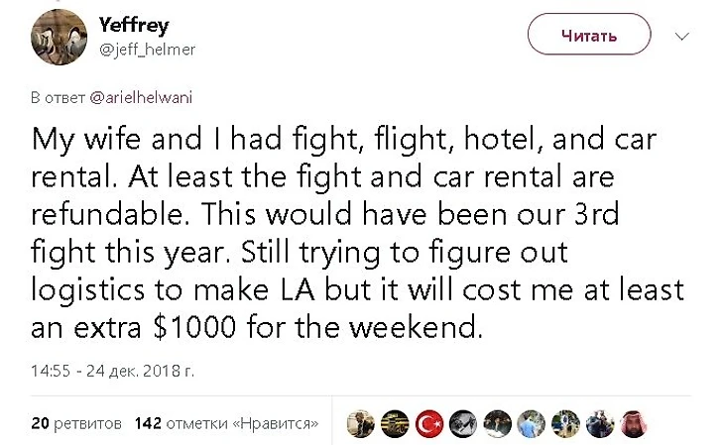Open the red crescent and star flag avatar
Viewport: 724px width, 445px height.
point(429,423)
